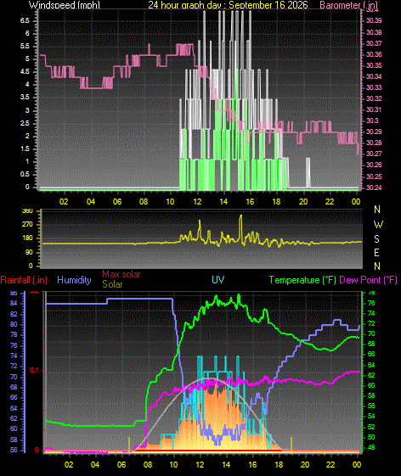The image size is (401, 476).
Task: Click the 270 degree wind direction tick
Action: 27,225
